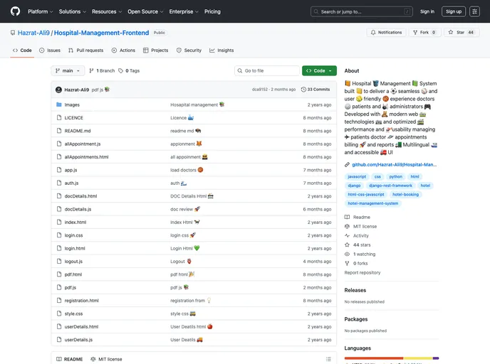
Task: Open the 0 Tags list
Action: (129, 71)
